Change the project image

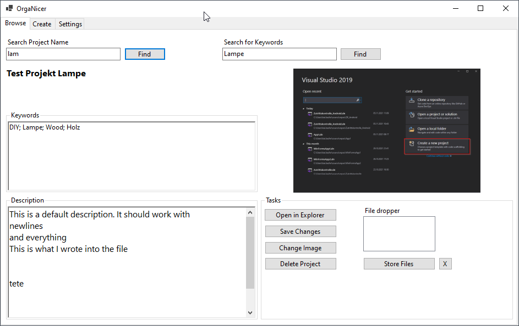[x=301, y=248]
